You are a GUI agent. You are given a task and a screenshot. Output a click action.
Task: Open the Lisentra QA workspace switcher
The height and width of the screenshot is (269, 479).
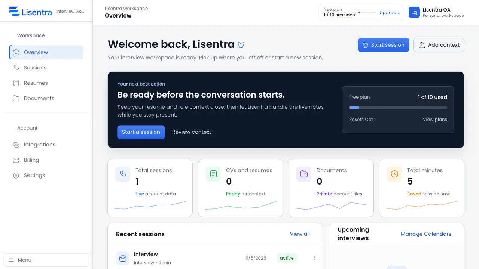436,12
